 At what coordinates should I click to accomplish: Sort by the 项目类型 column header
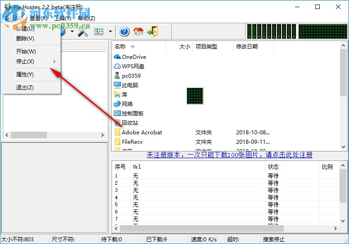(213, 46)
